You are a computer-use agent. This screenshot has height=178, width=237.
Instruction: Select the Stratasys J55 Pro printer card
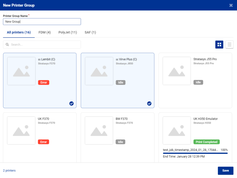click(195, 80)
